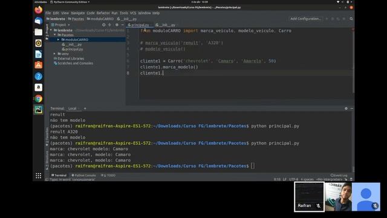Collapse the lembrete project root
The height and width of the screenshot is (218, 387).
click(x=51, y=30)
